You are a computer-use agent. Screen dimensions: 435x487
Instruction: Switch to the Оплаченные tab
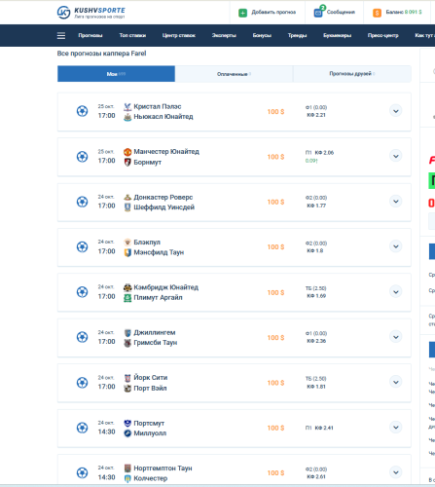tap(234, 74)
